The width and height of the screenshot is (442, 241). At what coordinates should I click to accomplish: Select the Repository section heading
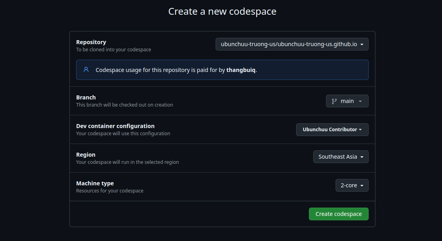[91, 42]
